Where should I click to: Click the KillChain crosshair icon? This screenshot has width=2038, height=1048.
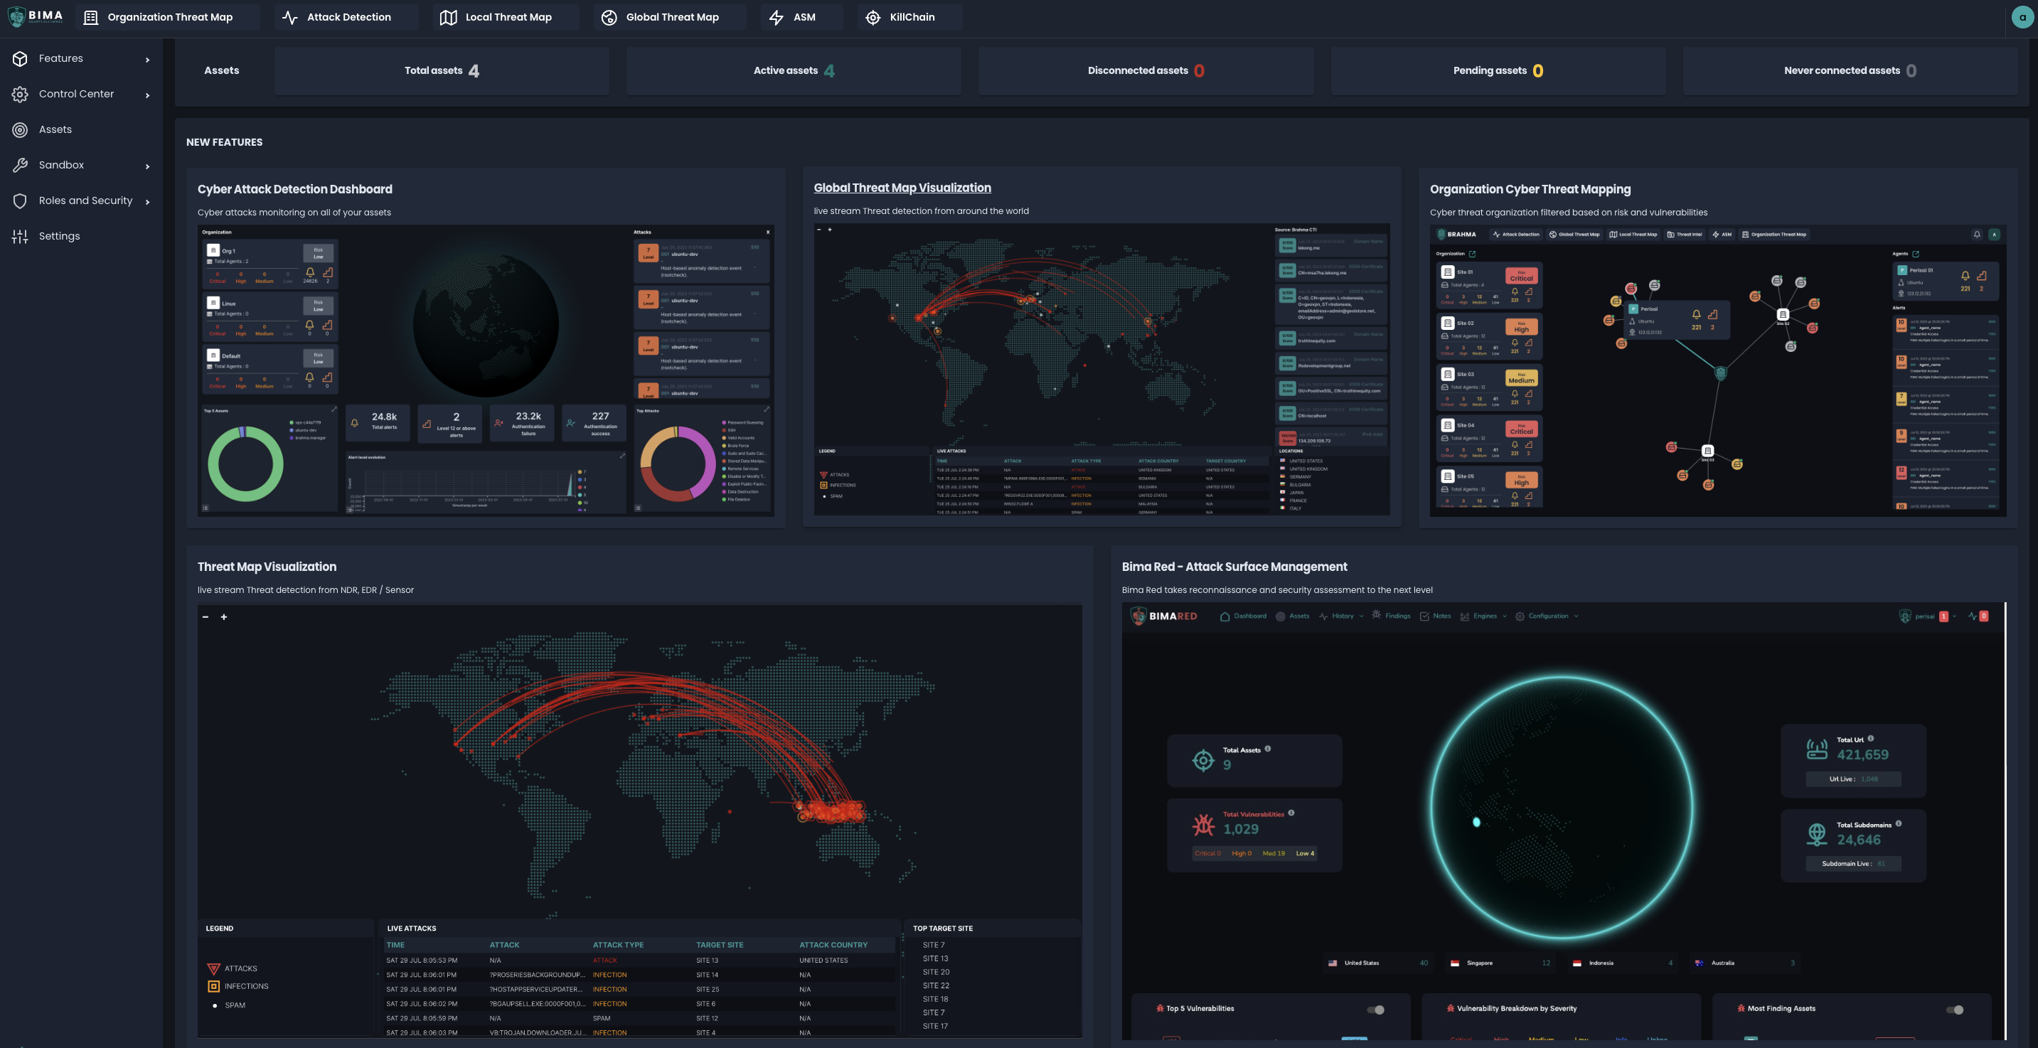click(x=873, y=16)
